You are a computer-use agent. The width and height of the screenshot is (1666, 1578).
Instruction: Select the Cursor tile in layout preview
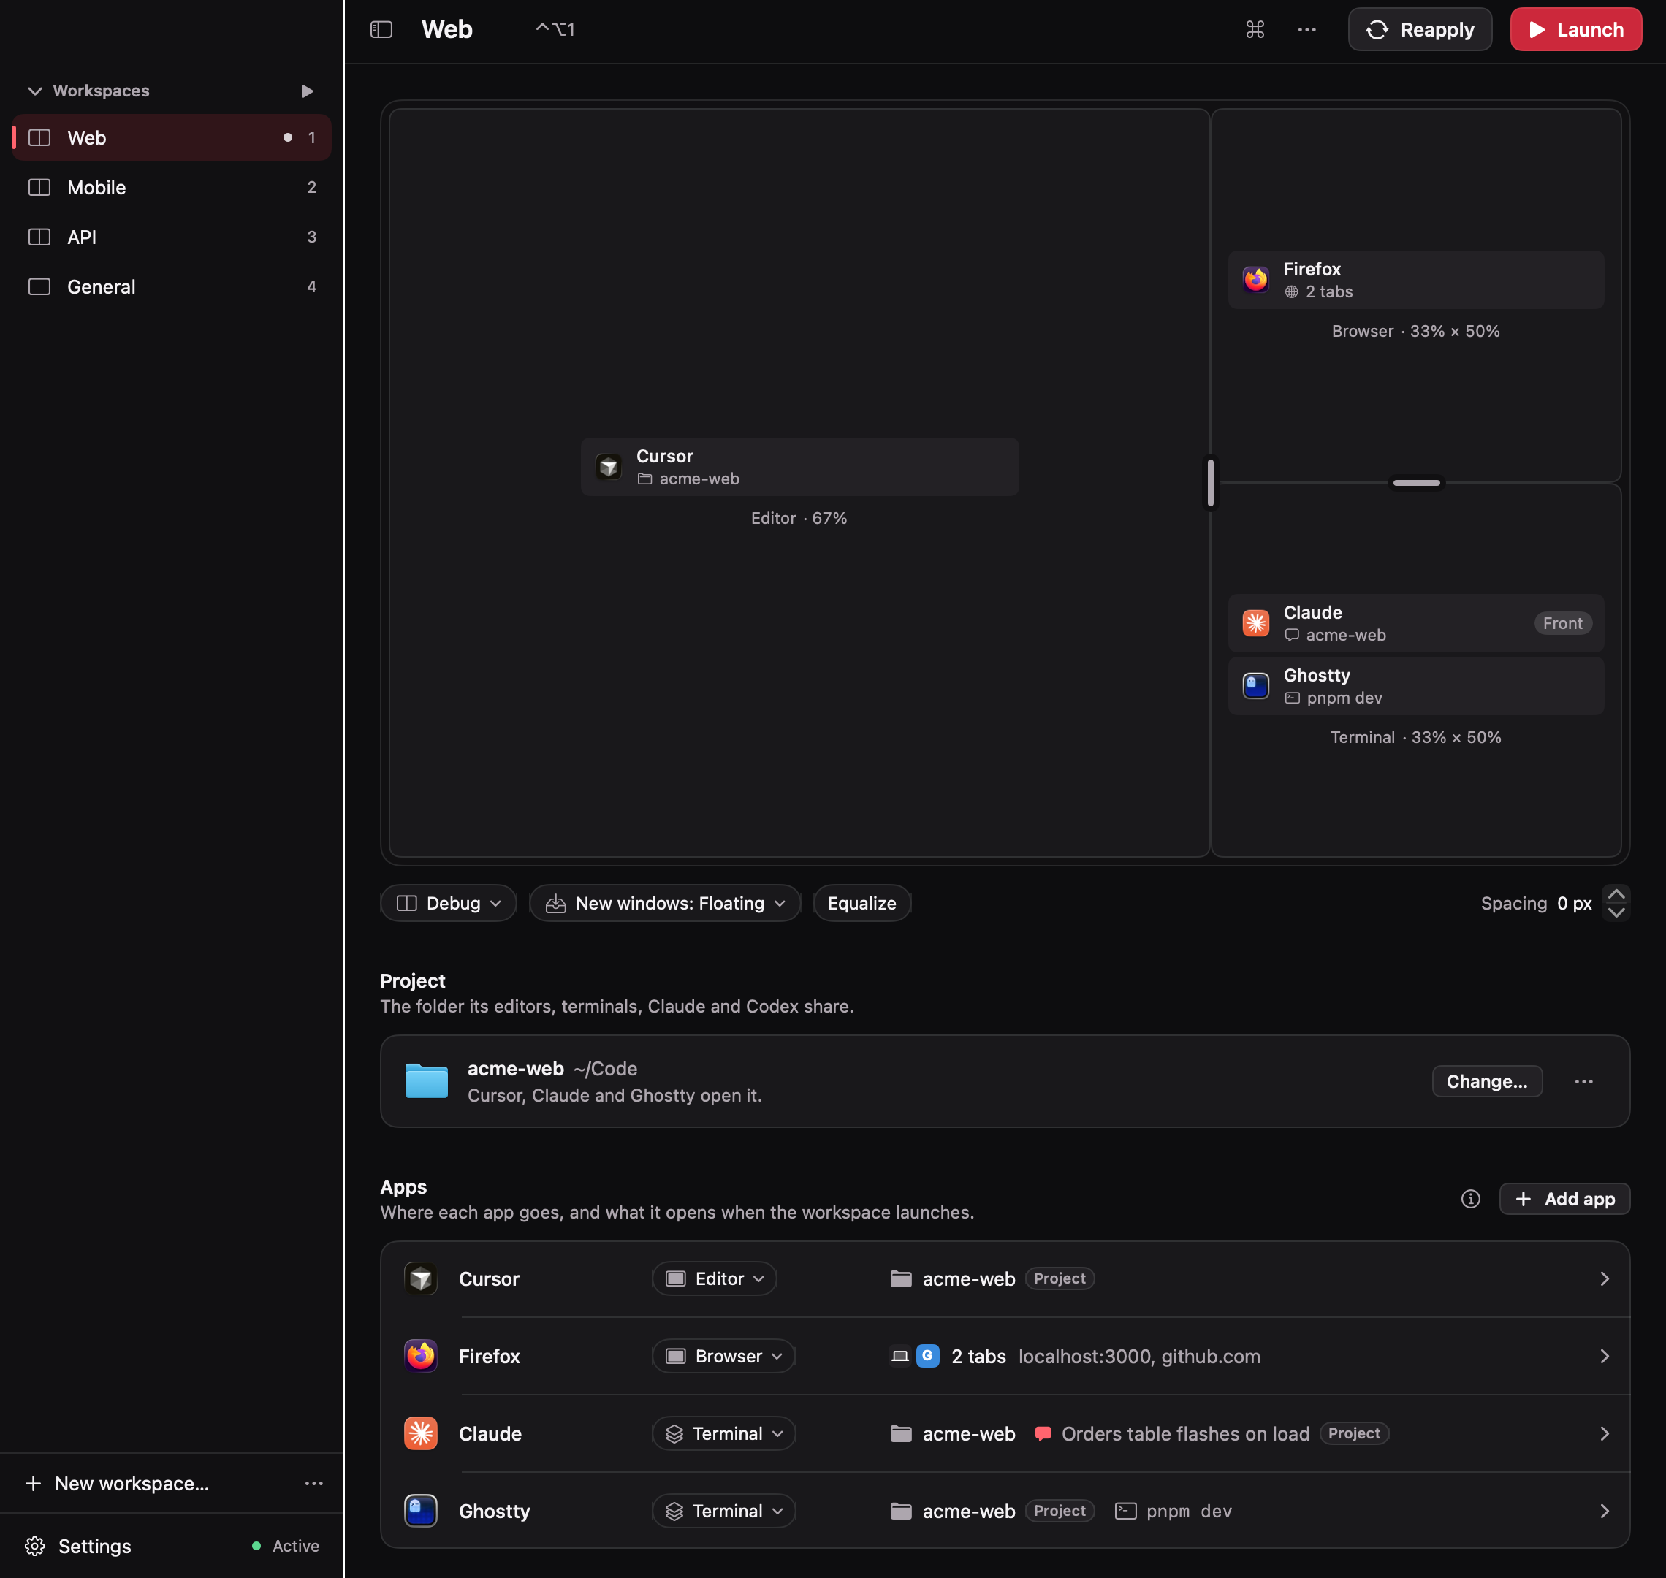pos(799,467)
